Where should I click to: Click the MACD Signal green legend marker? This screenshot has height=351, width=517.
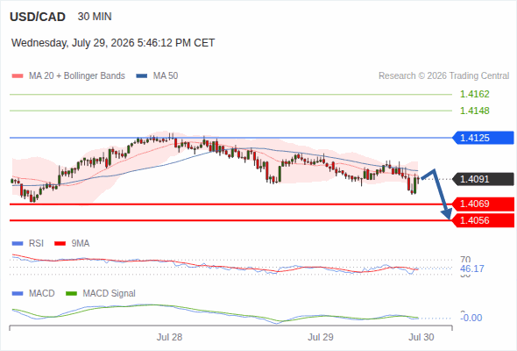click(x=71, y=293)
